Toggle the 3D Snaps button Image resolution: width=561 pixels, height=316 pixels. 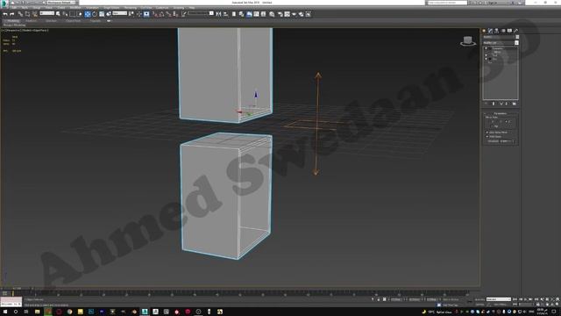154,14
